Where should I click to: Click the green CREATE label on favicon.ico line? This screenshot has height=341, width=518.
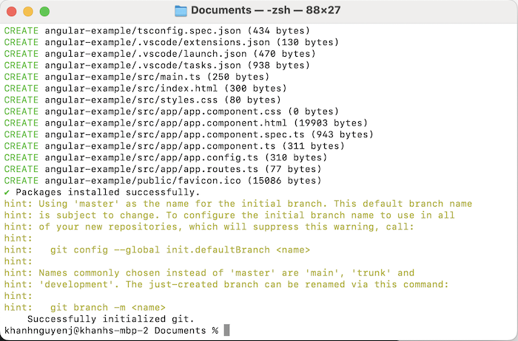[x=21, y=181]
